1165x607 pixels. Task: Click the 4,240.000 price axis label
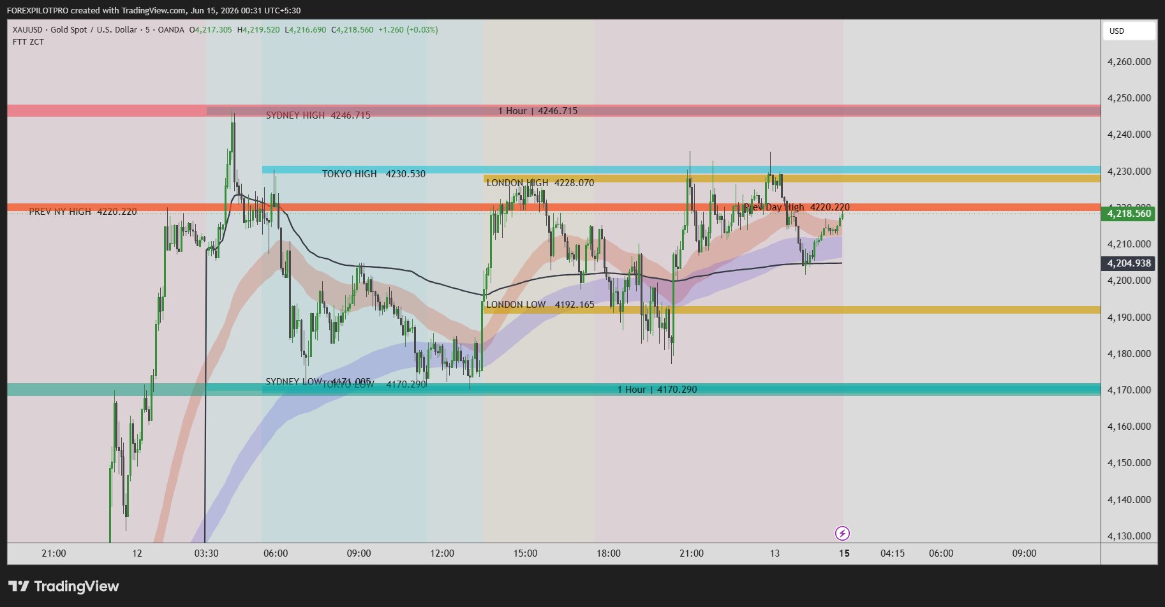[x=1129, y=135]
